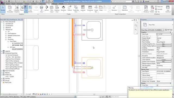
Task: Open the Manage ribbon tab
Action: pyautogui.click(x=55, y=4)
